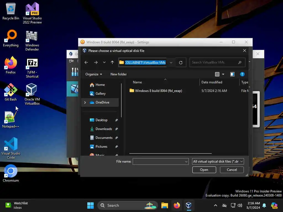The image size is (283, 212).
Task: Click the Search VirtualBox VMs box
Action: (x=217, y=62)
